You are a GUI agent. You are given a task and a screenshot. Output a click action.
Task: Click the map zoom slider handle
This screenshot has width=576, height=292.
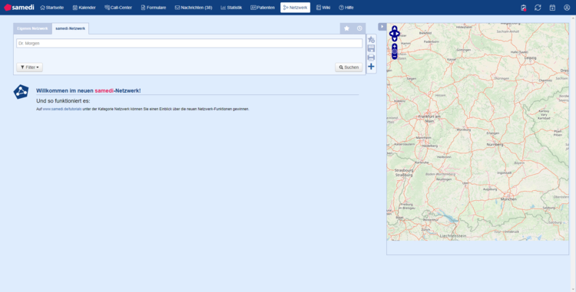[395, 51]
